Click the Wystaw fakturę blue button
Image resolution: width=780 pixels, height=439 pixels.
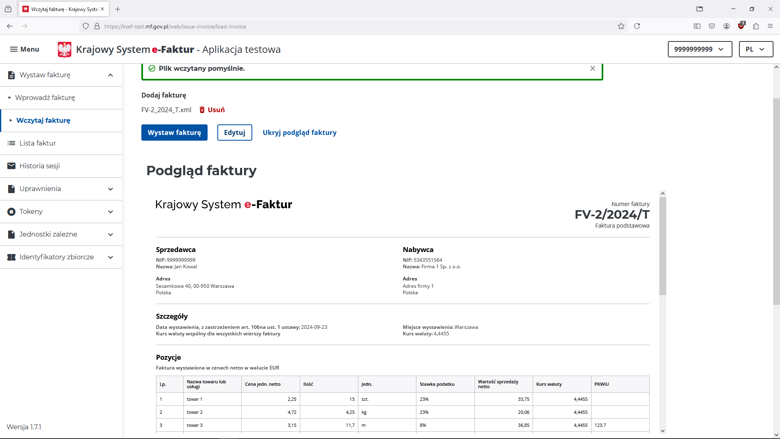174,133
